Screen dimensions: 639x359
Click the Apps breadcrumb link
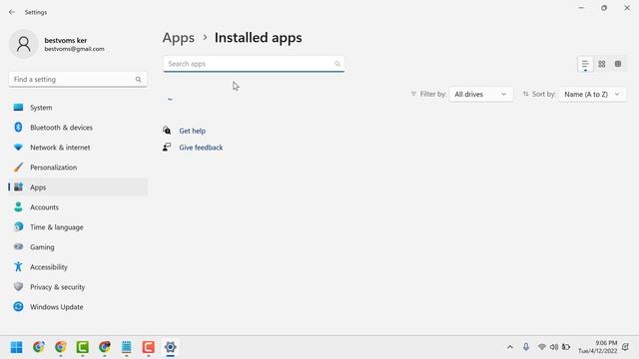179,38
